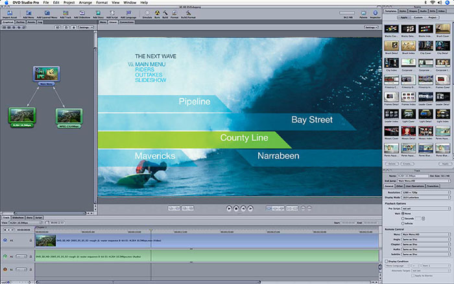Toggle V1 video track enable button
Screen dimensions: 454x284
point(5,241)
